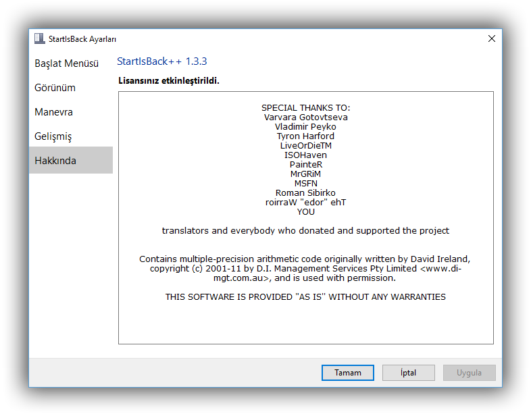Click the 'mgt.com.au>, and is used with permission' line
Viewport: 531px width, 416px height.
point(305,278)
